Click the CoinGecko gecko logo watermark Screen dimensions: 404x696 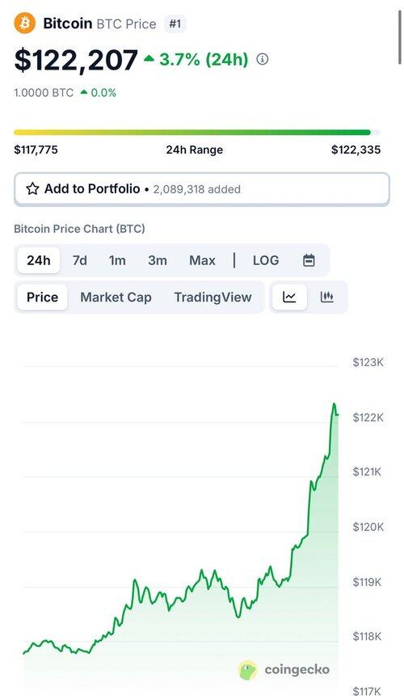coord(248,670)
